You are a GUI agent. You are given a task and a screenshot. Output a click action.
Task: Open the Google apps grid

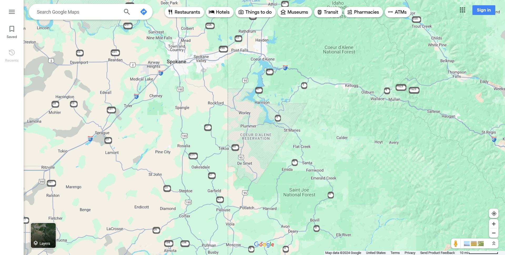pos(462,10)
